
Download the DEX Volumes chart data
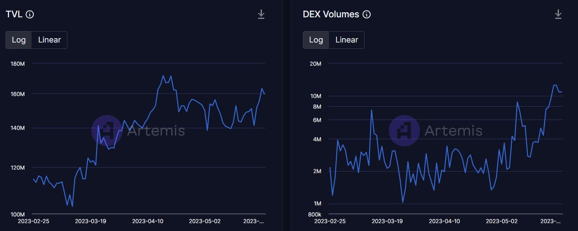pos(558,14)
